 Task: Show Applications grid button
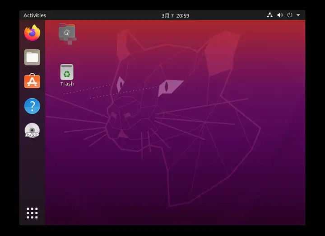pos(32,213)
